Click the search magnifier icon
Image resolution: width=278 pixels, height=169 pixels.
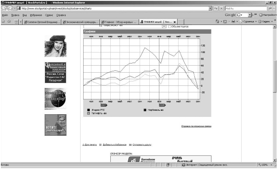270,8
